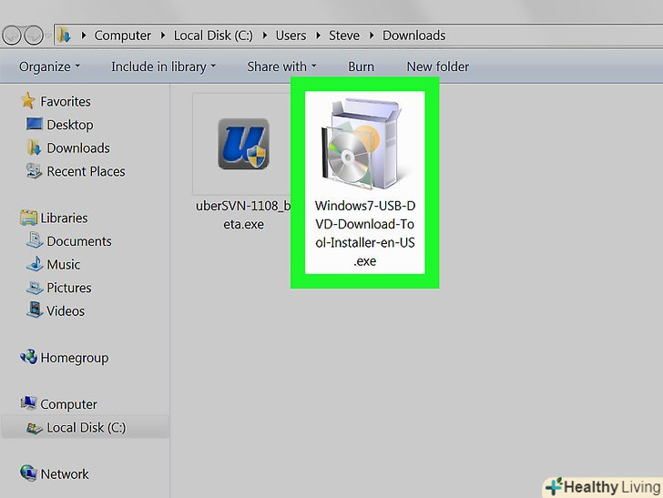This screenshot has height=498, width=663.
Task: Click the Network globe icon
Action: tap(28, 473)
